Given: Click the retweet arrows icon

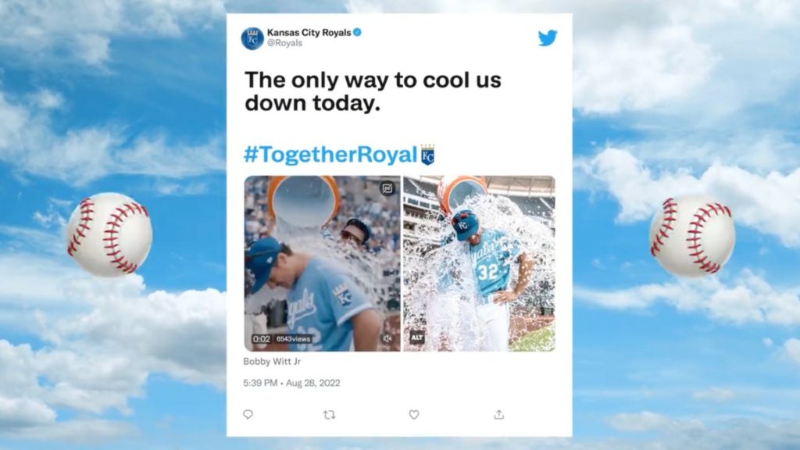Looking at the screenshot, I should [x=330, y=415].
